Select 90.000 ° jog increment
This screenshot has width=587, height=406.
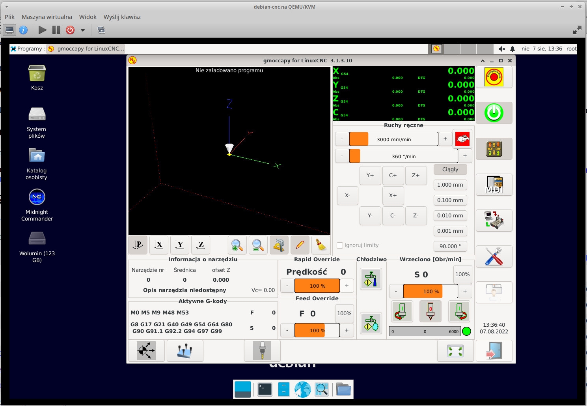[x=450, y=246]
